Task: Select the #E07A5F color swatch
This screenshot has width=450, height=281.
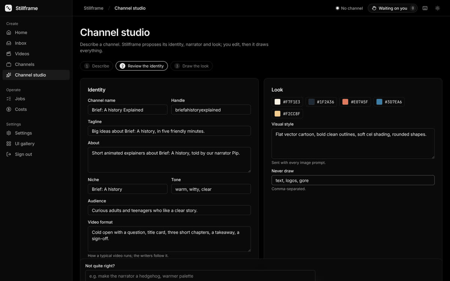Action: coord(355,102)
